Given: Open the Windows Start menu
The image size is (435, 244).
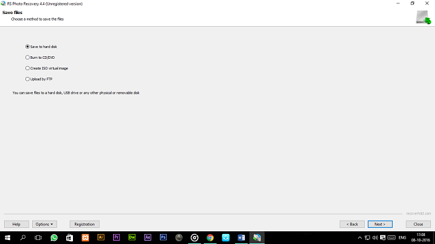Looking at the screenshot, I should click(x=7, y=237).
